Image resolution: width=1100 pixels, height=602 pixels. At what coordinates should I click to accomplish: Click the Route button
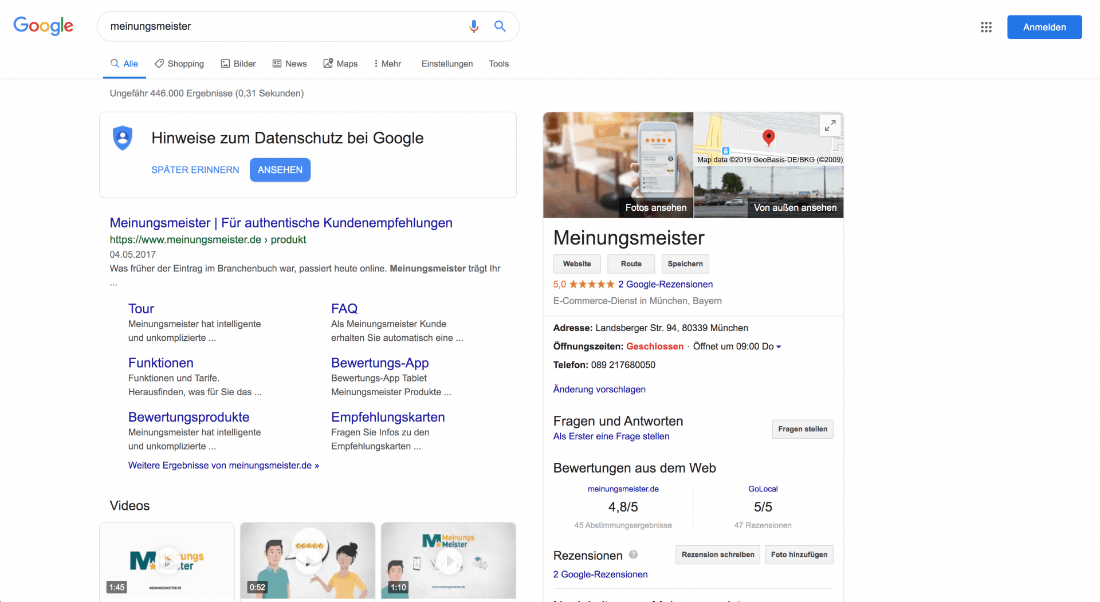coord(631,263)
